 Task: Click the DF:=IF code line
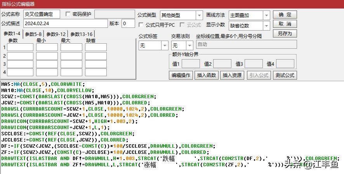coord(108,146)
